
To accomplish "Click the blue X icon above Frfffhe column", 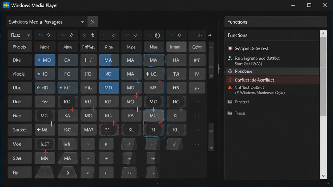I will (84, 35).
